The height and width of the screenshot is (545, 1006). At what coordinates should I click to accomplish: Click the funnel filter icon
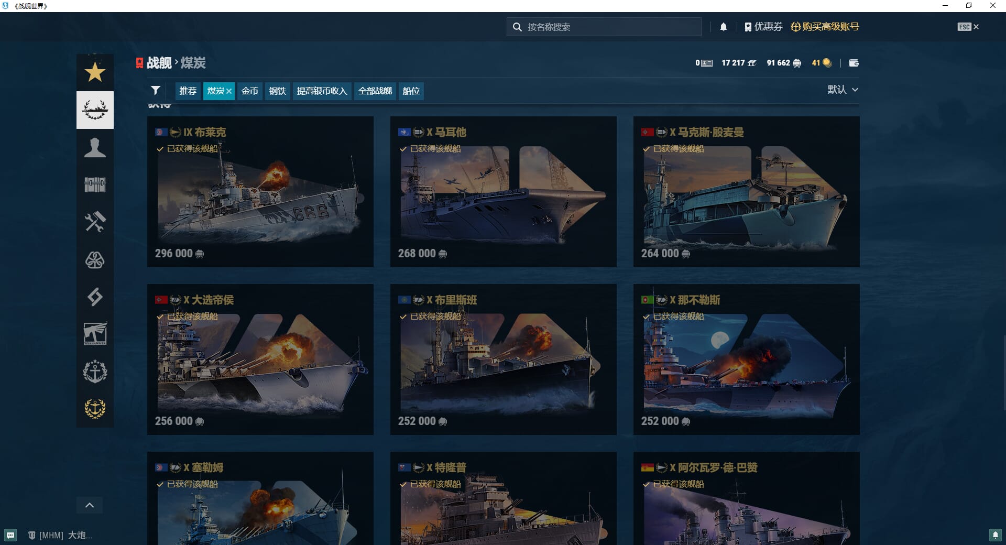(x=155, y=91)
